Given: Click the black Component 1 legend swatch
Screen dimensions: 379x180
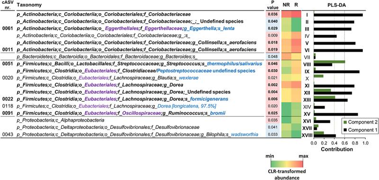Looking at the screenshot, I should point(345,130).
